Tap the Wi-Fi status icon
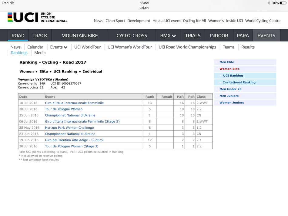Viewport: 288px width, 216px height. (x=12, y=3)
